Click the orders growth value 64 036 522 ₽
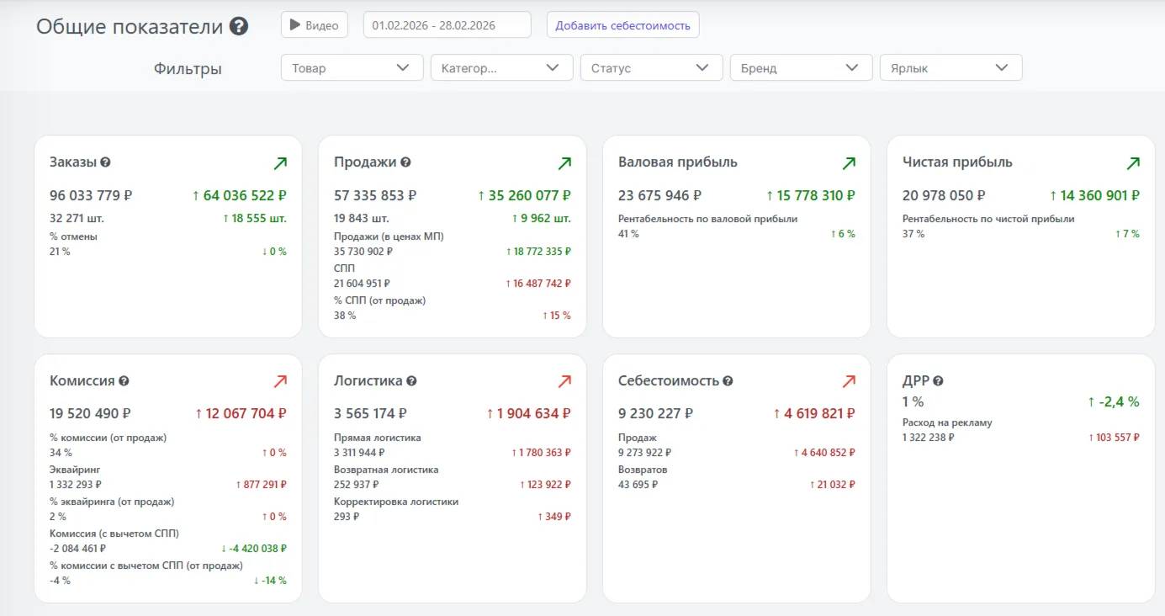This screenshot has width=1165, height=616. point(240,196)
